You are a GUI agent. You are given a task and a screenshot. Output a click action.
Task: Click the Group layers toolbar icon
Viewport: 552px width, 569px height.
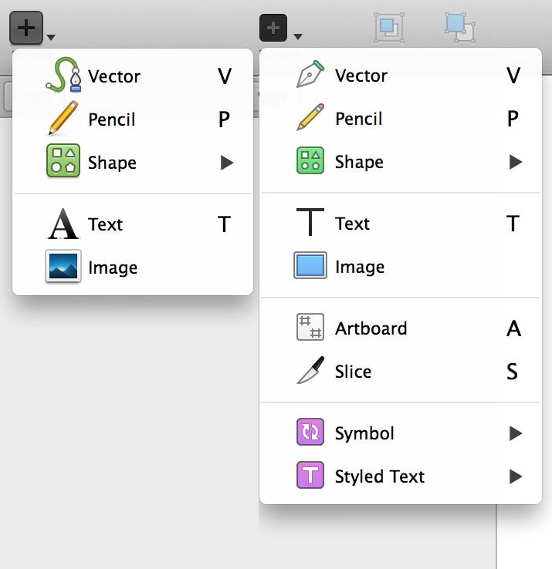point(389,28)
